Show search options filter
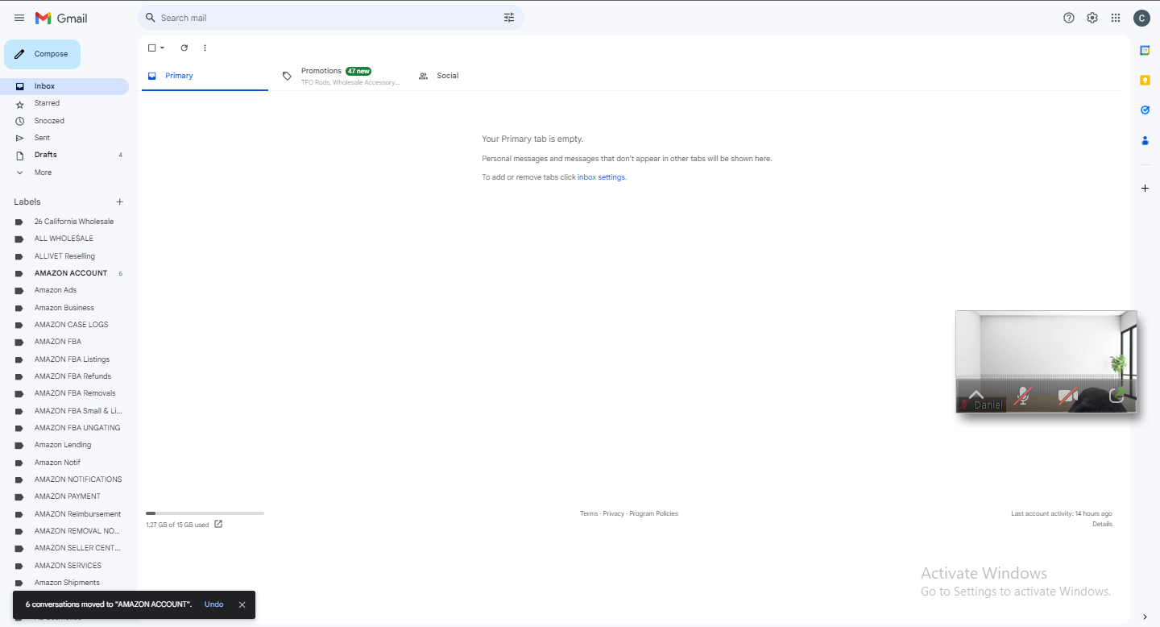Image resolution: width=1160 pixels, height=627 pixels. pos(509,18)
